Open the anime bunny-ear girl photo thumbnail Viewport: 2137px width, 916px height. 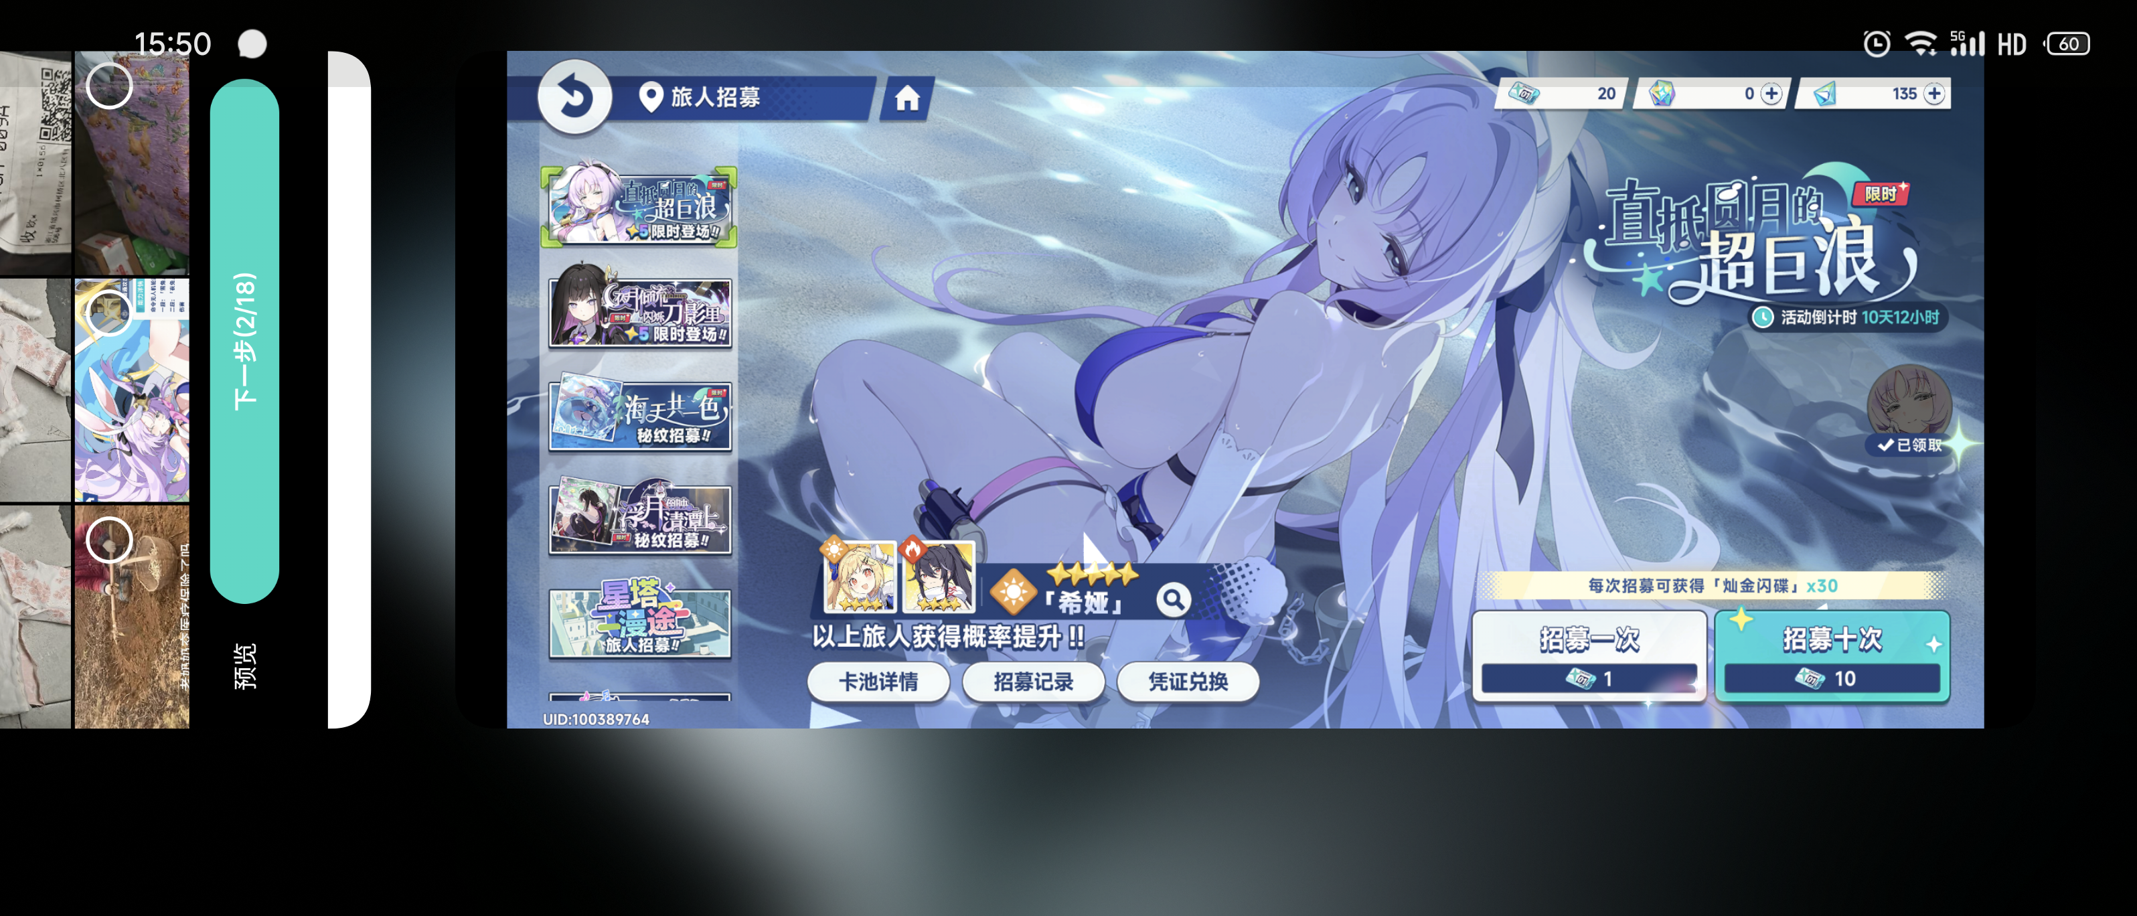pos(132,390)
